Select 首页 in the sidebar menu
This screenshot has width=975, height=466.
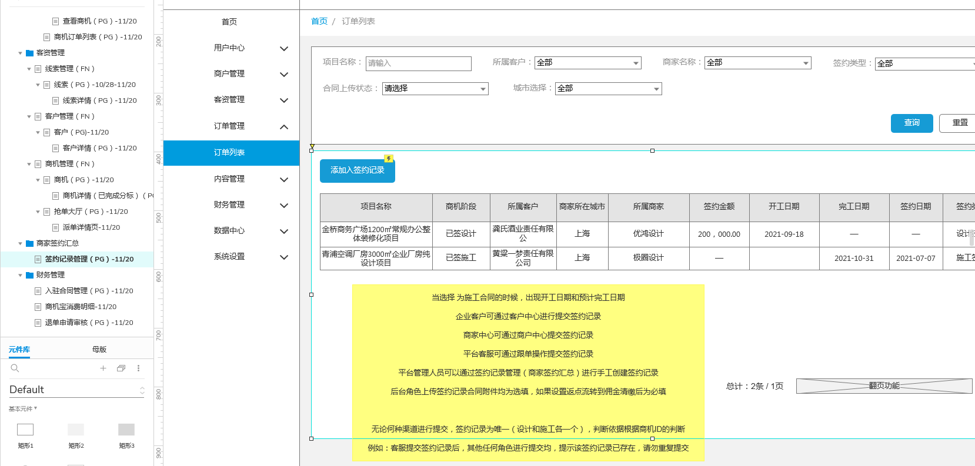tap(229, 22)
